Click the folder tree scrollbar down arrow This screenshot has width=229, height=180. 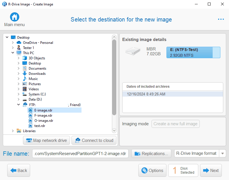[x=114, y=131]
